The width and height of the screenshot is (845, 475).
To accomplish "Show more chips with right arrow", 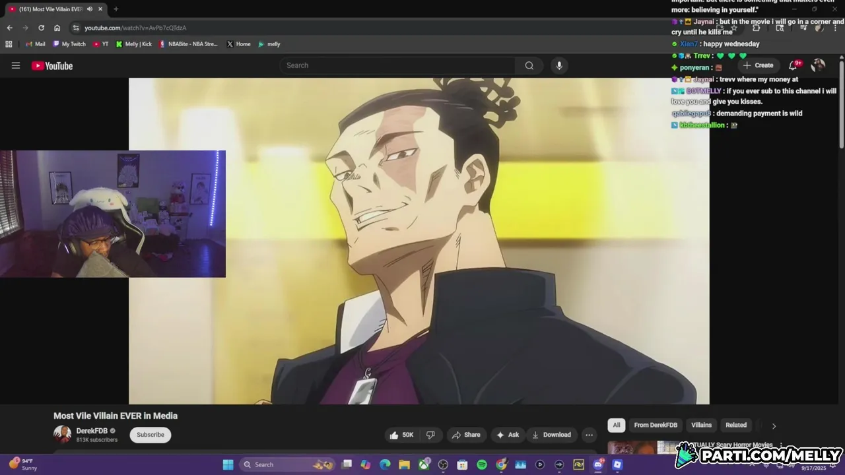I will pyautogui.click(x=774, y=426).
